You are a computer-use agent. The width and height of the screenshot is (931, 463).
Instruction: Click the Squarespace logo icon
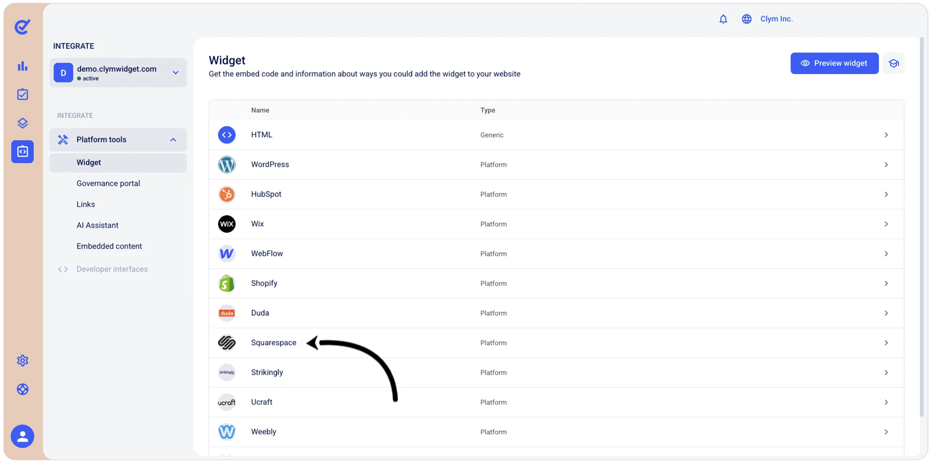(227, 343)
